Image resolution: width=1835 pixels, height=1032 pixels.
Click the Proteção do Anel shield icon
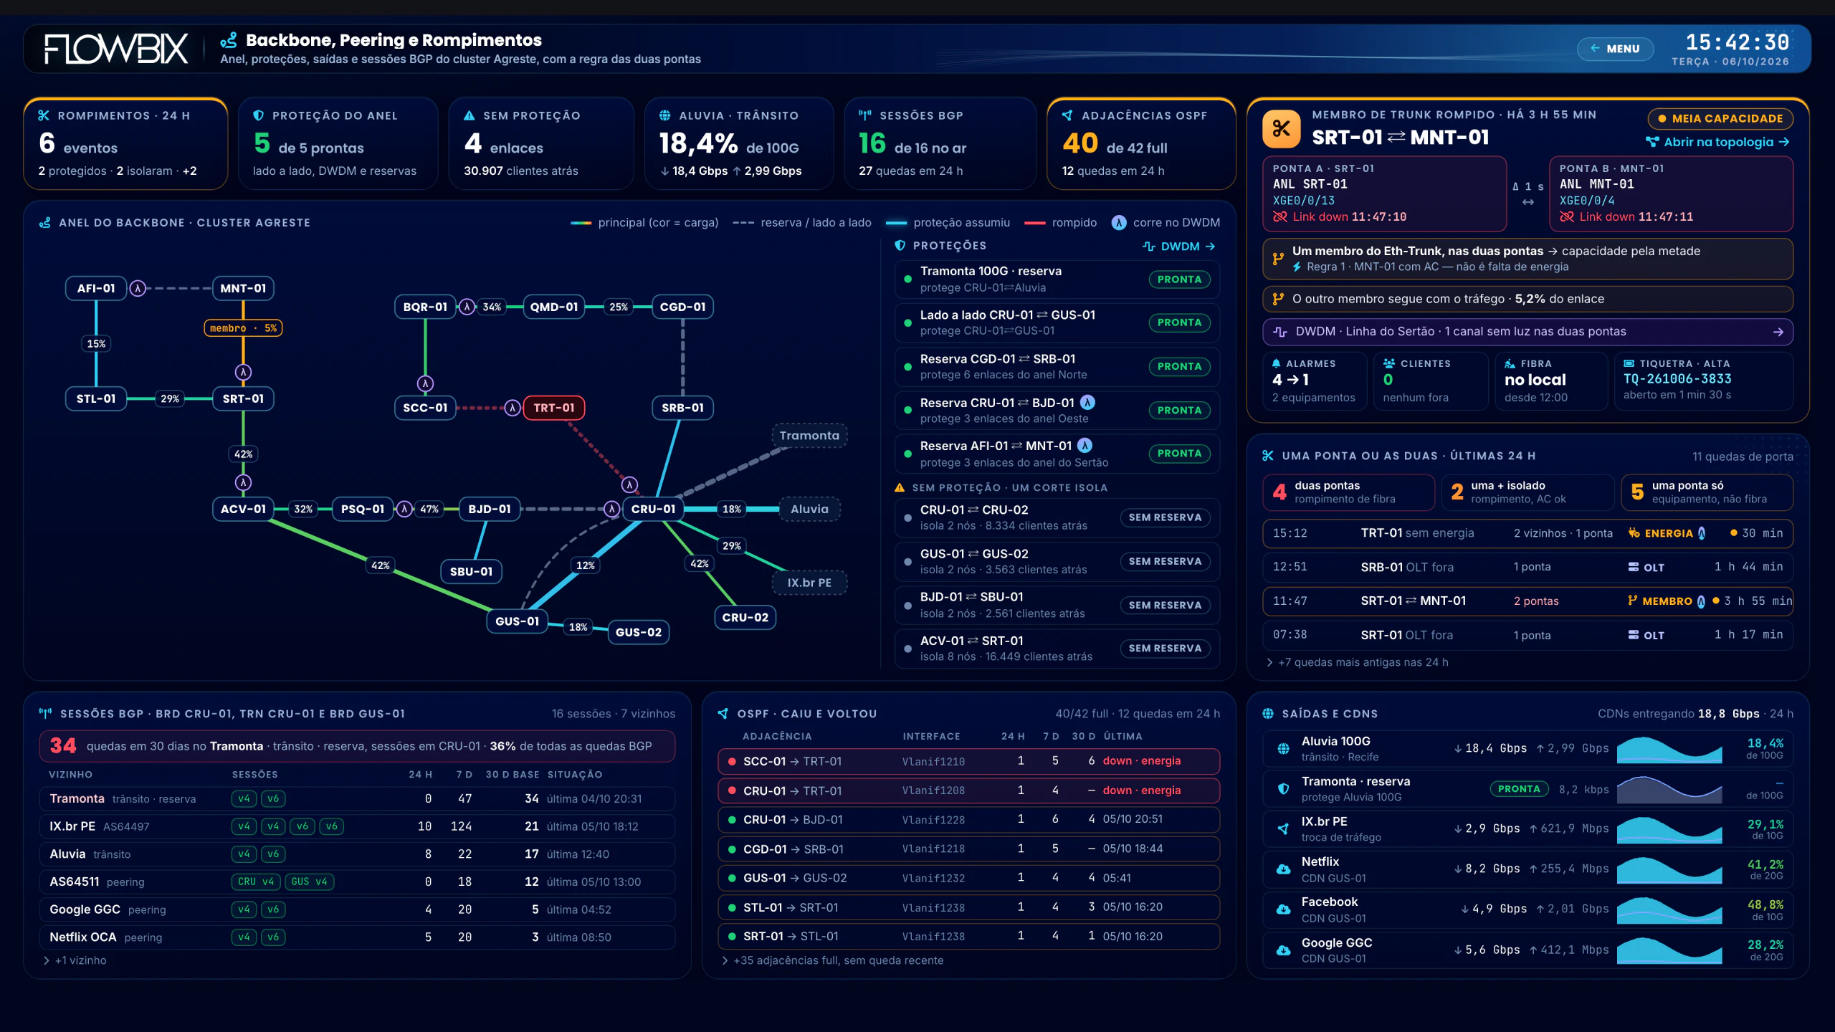[259, 115]
